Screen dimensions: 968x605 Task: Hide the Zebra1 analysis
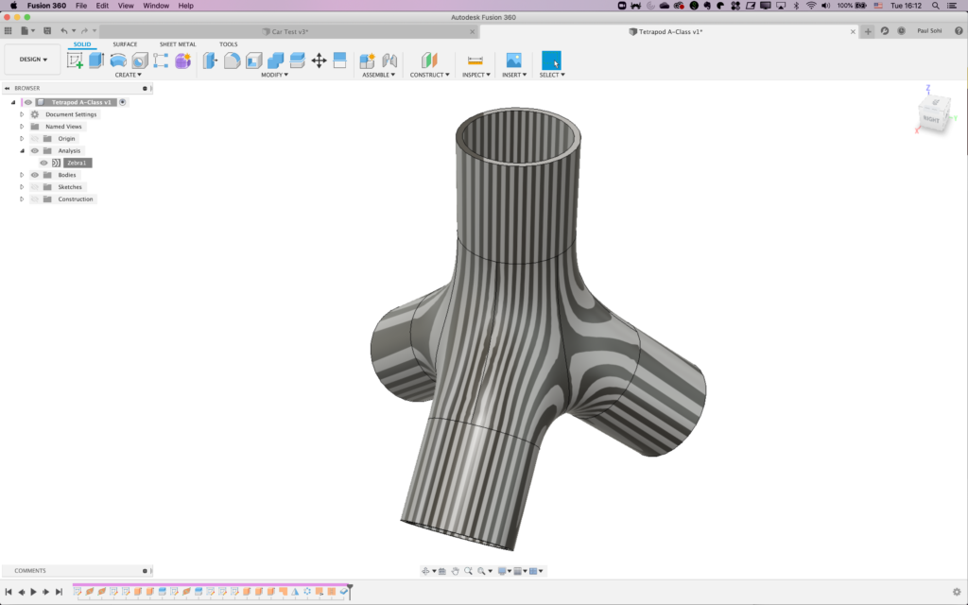pyautogui.click(x=43, y=163)
